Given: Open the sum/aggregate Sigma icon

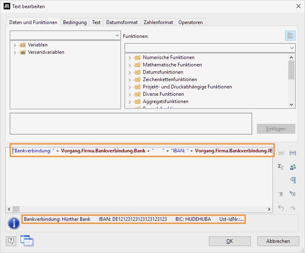Looking at the screenshot, I should (281, 167).
